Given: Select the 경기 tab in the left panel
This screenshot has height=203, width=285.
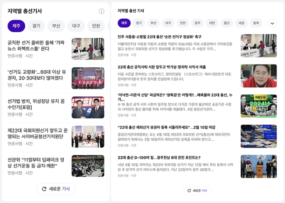Looking at the screenshot, I should [x=36, y=26].
